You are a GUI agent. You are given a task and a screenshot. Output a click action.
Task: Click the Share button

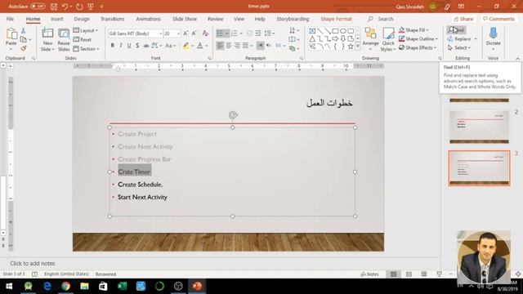click(x=463, y=19)
